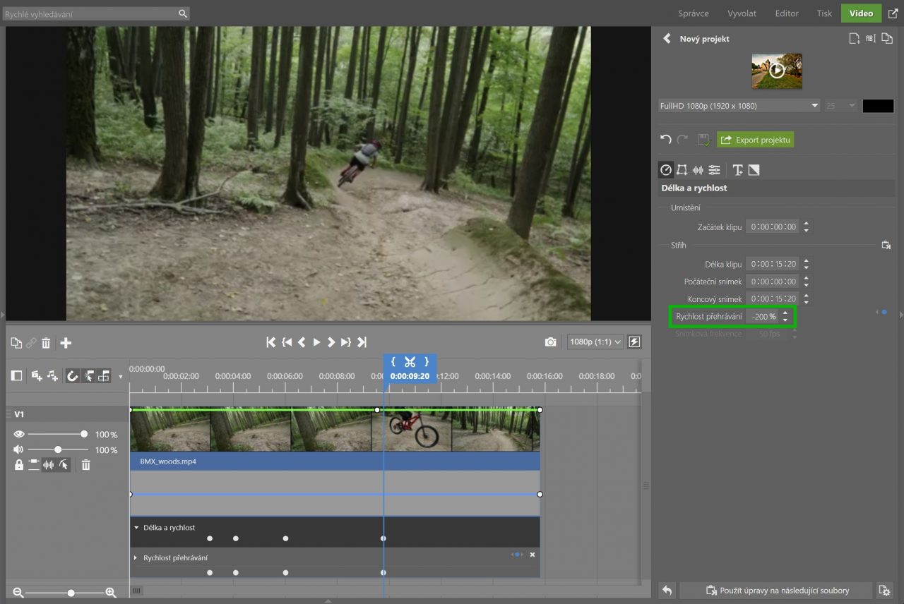
Task: Mute the V1 track with the speaker icon
Action: 18,449
